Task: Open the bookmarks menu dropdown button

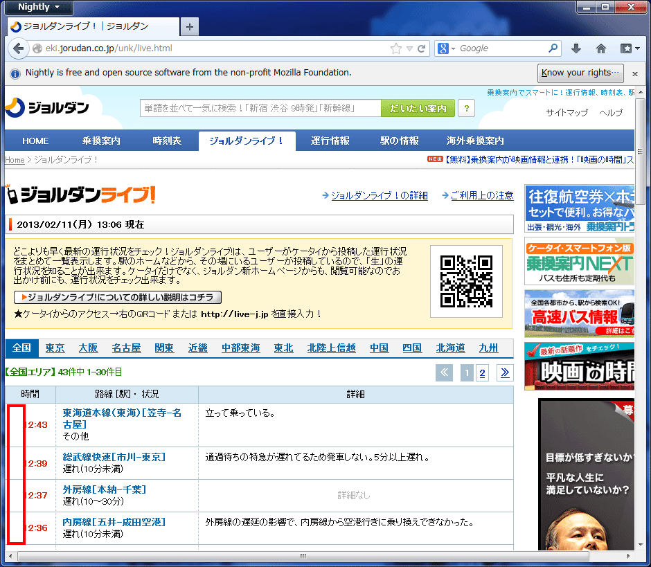Action: 626,48
